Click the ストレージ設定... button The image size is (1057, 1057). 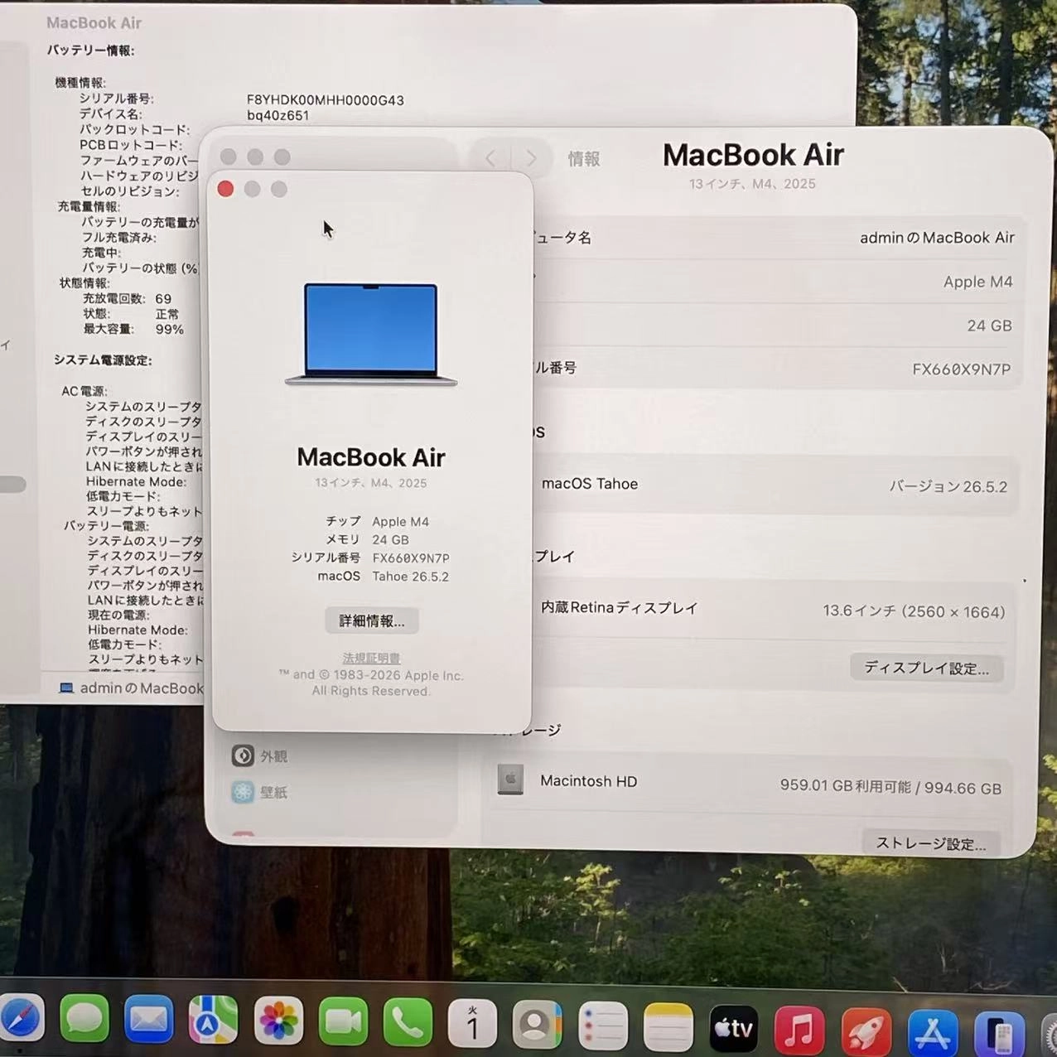coord(930,843)
